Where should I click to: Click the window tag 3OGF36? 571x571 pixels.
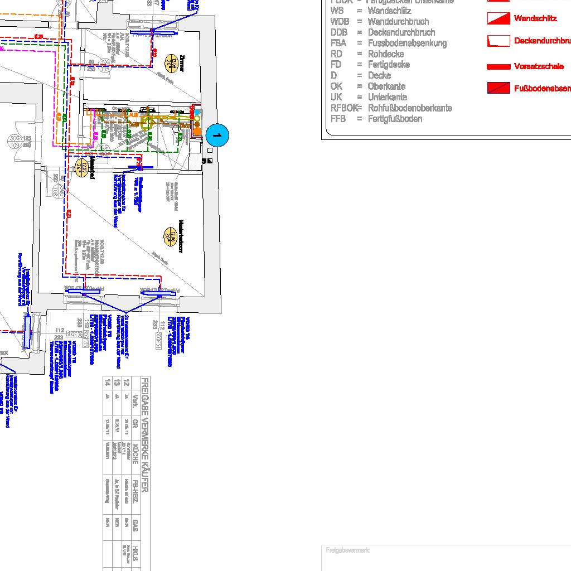point(74,335)
